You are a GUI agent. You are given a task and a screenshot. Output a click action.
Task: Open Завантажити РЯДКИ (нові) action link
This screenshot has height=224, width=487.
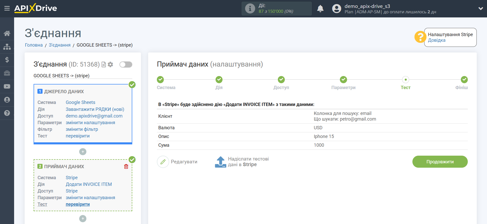coord(95,109)
